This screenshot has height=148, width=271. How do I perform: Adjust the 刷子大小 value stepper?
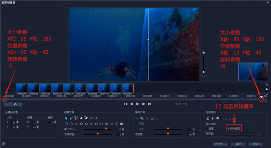pyautogui.click(x=123, y=129)
